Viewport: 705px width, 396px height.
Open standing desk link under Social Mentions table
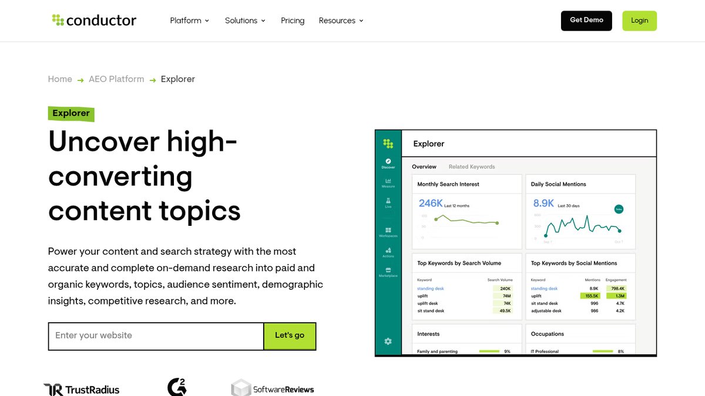(x=544, y=289)
